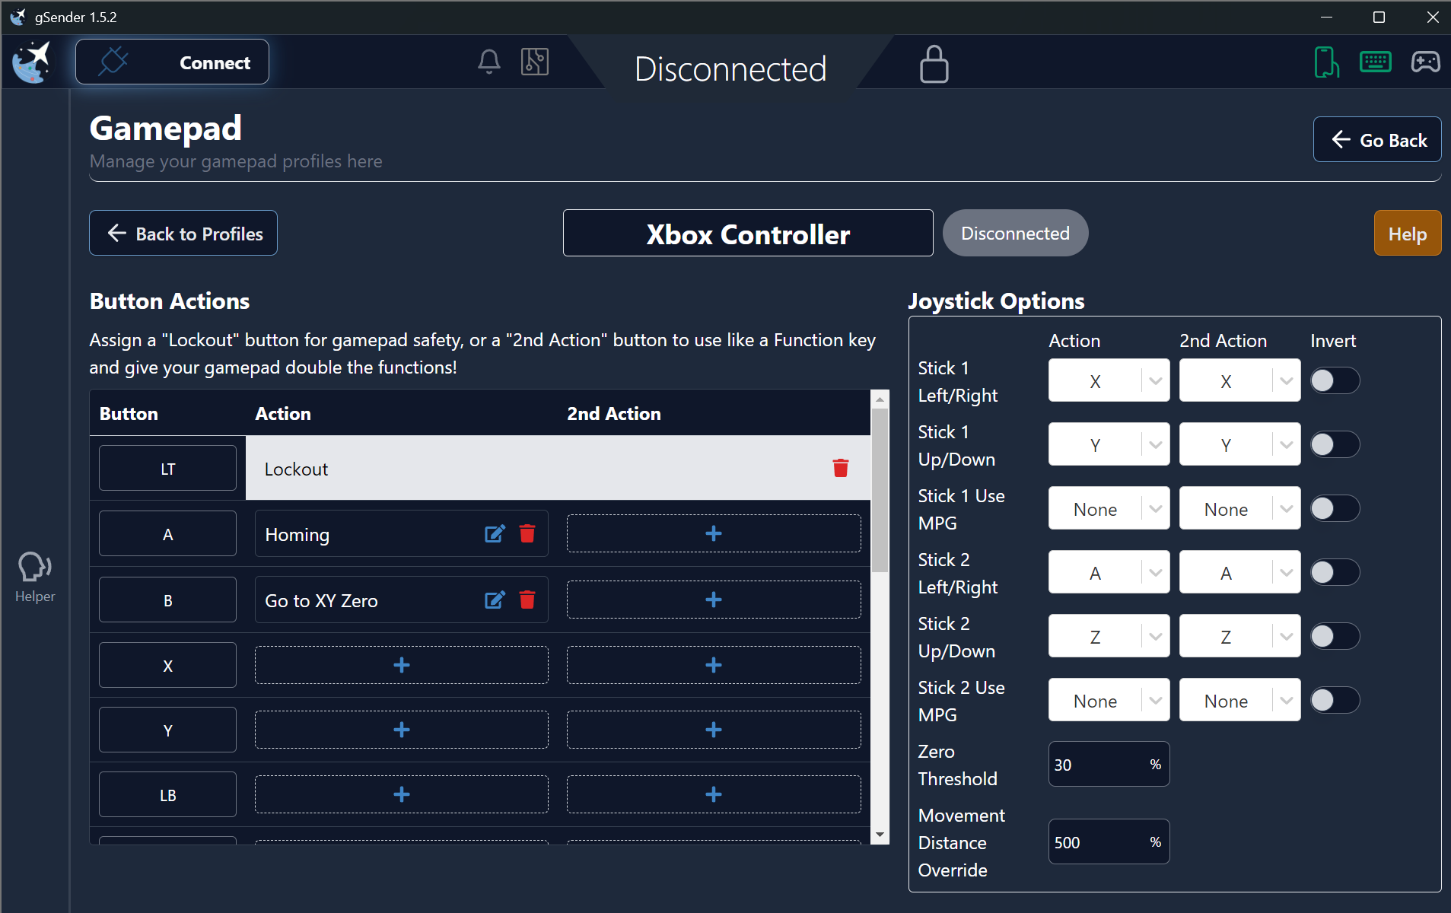Add a 2nd Action for button X
Screen dimensions: 1451x913
click(714, 665)
